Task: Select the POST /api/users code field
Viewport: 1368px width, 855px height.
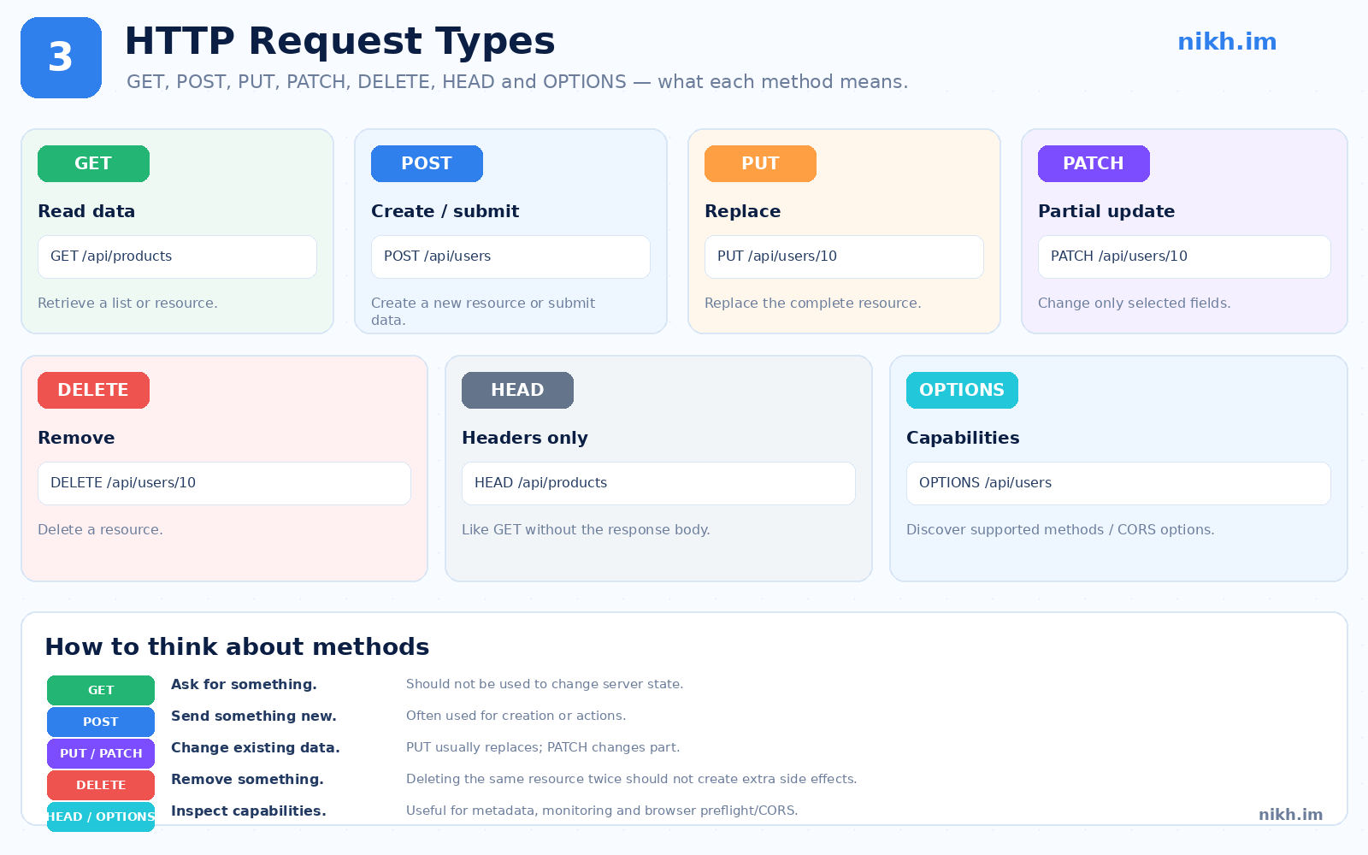Action: [x=510, y=256]
